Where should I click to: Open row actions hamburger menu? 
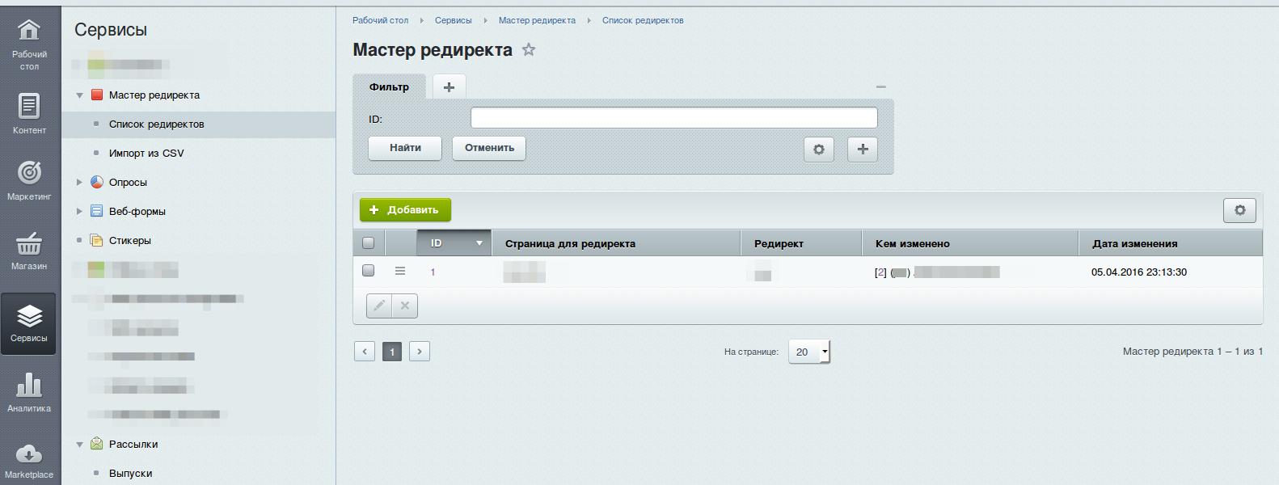400,272
